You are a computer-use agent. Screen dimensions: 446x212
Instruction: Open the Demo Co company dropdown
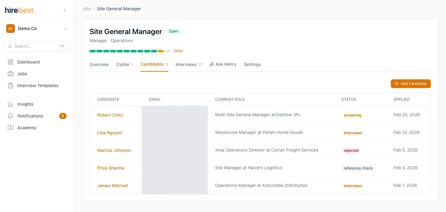(37, 29)
